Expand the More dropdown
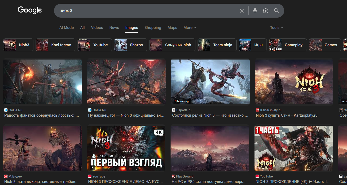 pyautogui.click(x=190, y=27)
